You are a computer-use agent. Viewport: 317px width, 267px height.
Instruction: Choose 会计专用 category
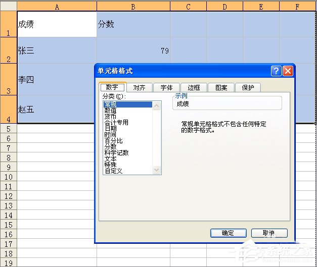click(x=128, y=123)
